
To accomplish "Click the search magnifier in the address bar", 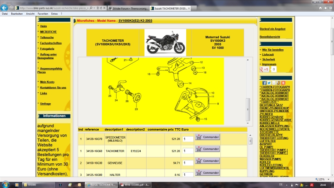I will point(91,8).
